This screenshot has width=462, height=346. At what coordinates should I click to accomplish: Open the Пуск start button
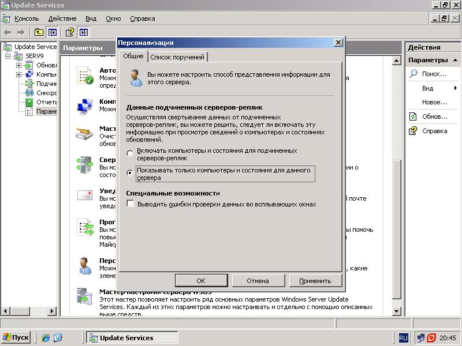coord(17,337)
